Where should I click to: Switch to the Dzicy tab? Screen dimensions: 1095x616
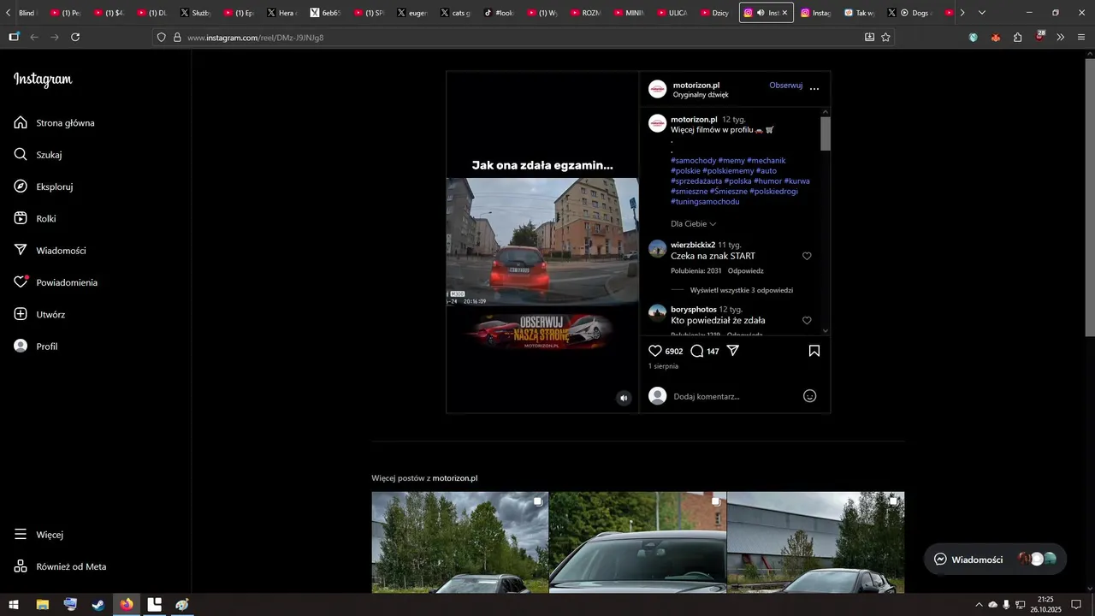click(x=714, y=13)
